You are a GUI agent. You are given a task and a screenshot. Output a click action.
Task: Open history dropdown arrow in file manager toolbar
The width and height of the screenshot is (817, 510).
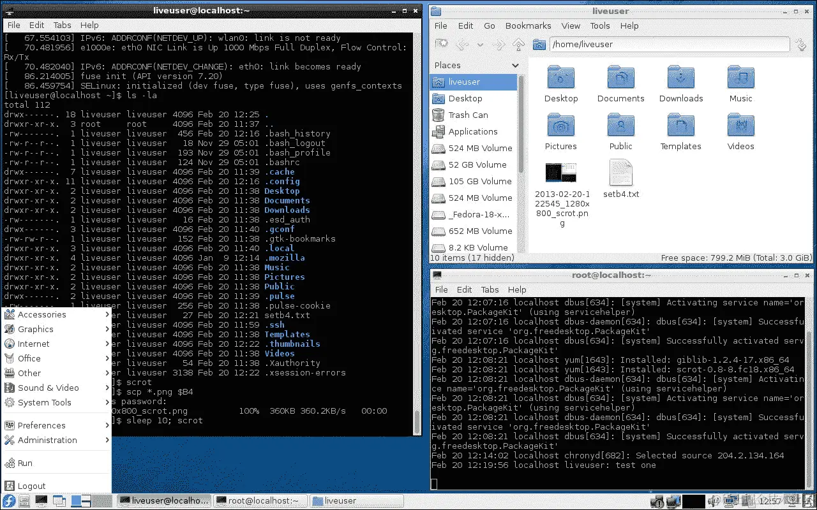[x=480, y=44]
